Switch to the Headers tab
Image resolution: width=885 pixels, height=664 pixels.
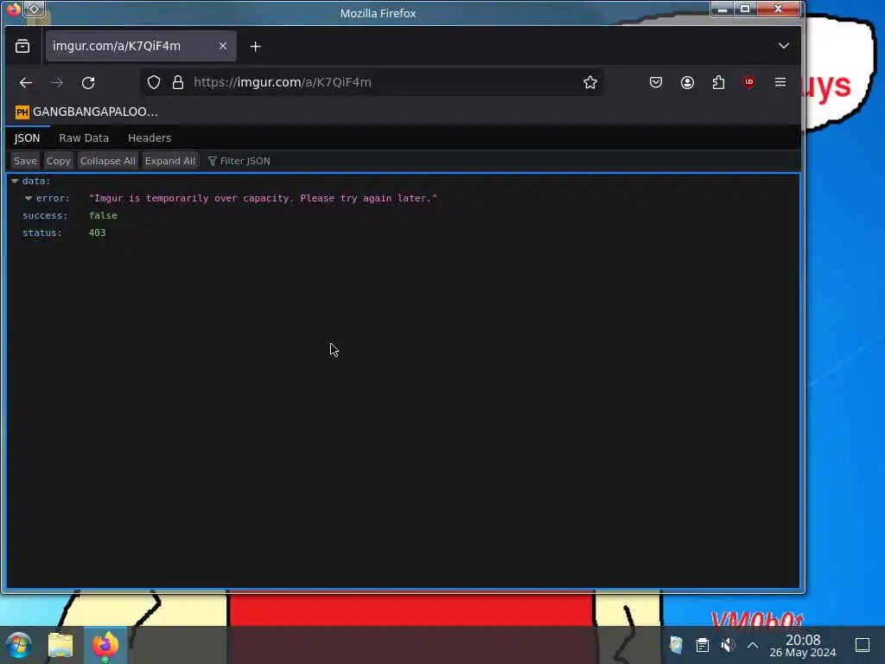click(x=150, y=137)
